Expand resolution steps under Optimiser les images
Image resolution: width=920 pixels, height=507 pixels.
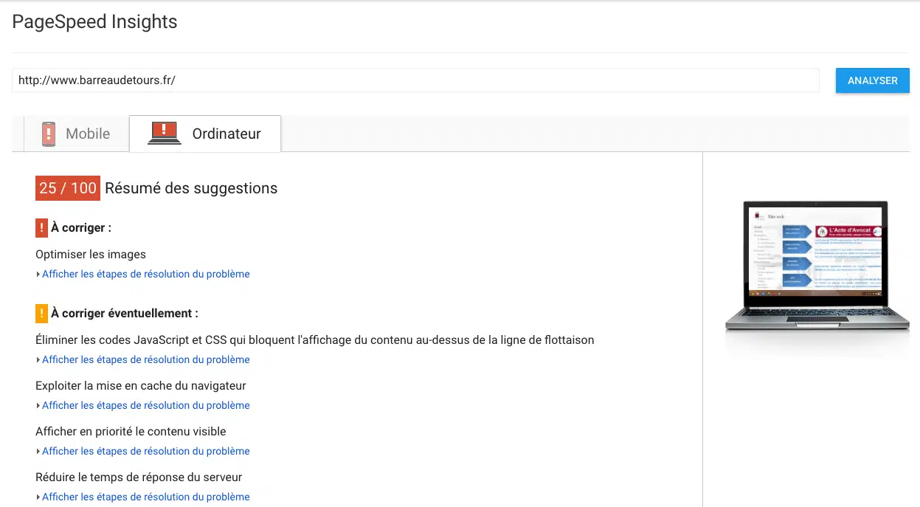click(x=145, y=274)
